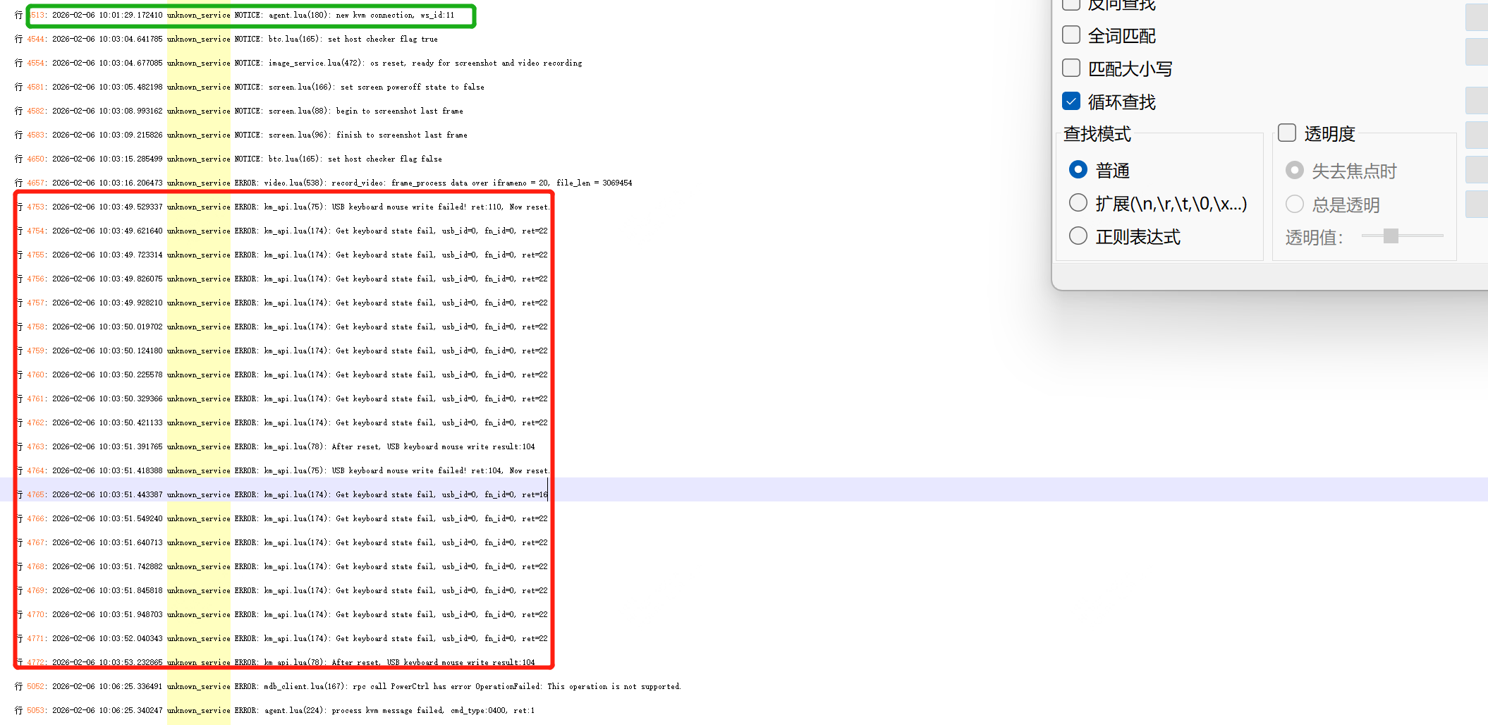
Task: Switch search mode to 正则表达式
Action: pyautogui.click(x=1078, y=236)
